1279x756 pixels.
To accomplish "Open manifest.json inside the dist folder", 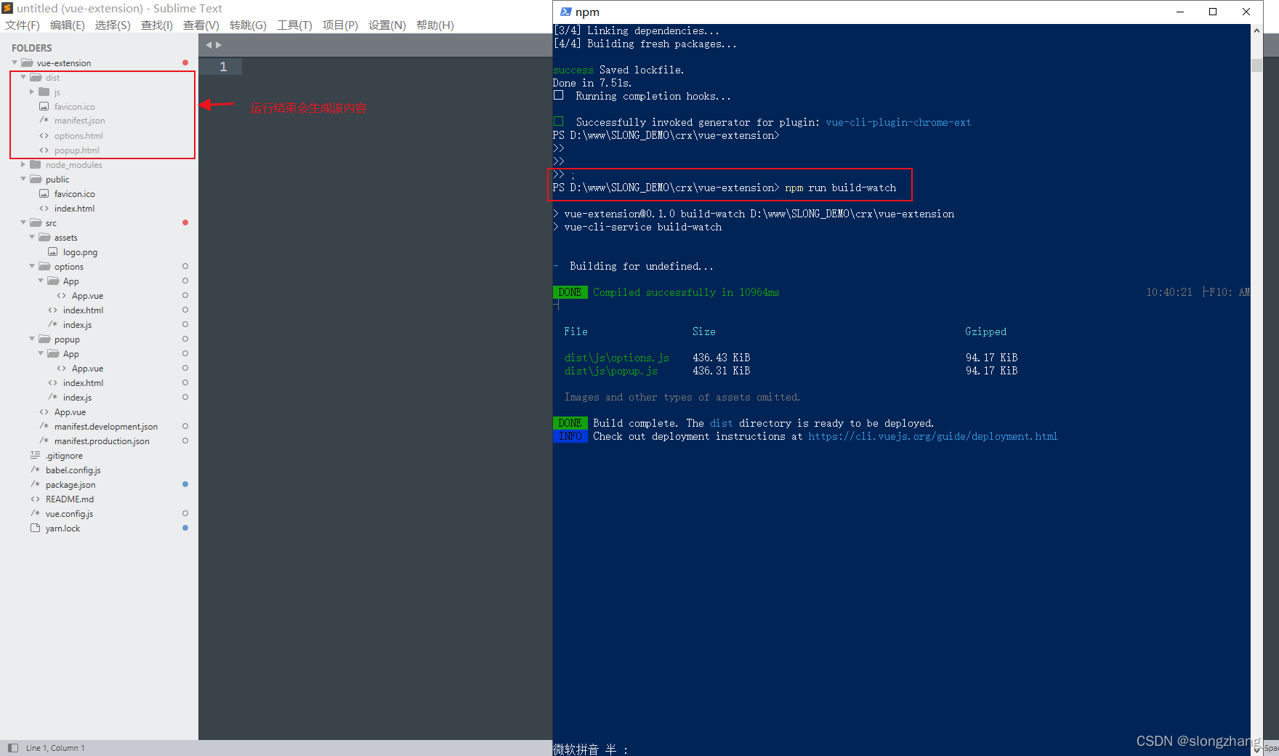I will point(79,121).
